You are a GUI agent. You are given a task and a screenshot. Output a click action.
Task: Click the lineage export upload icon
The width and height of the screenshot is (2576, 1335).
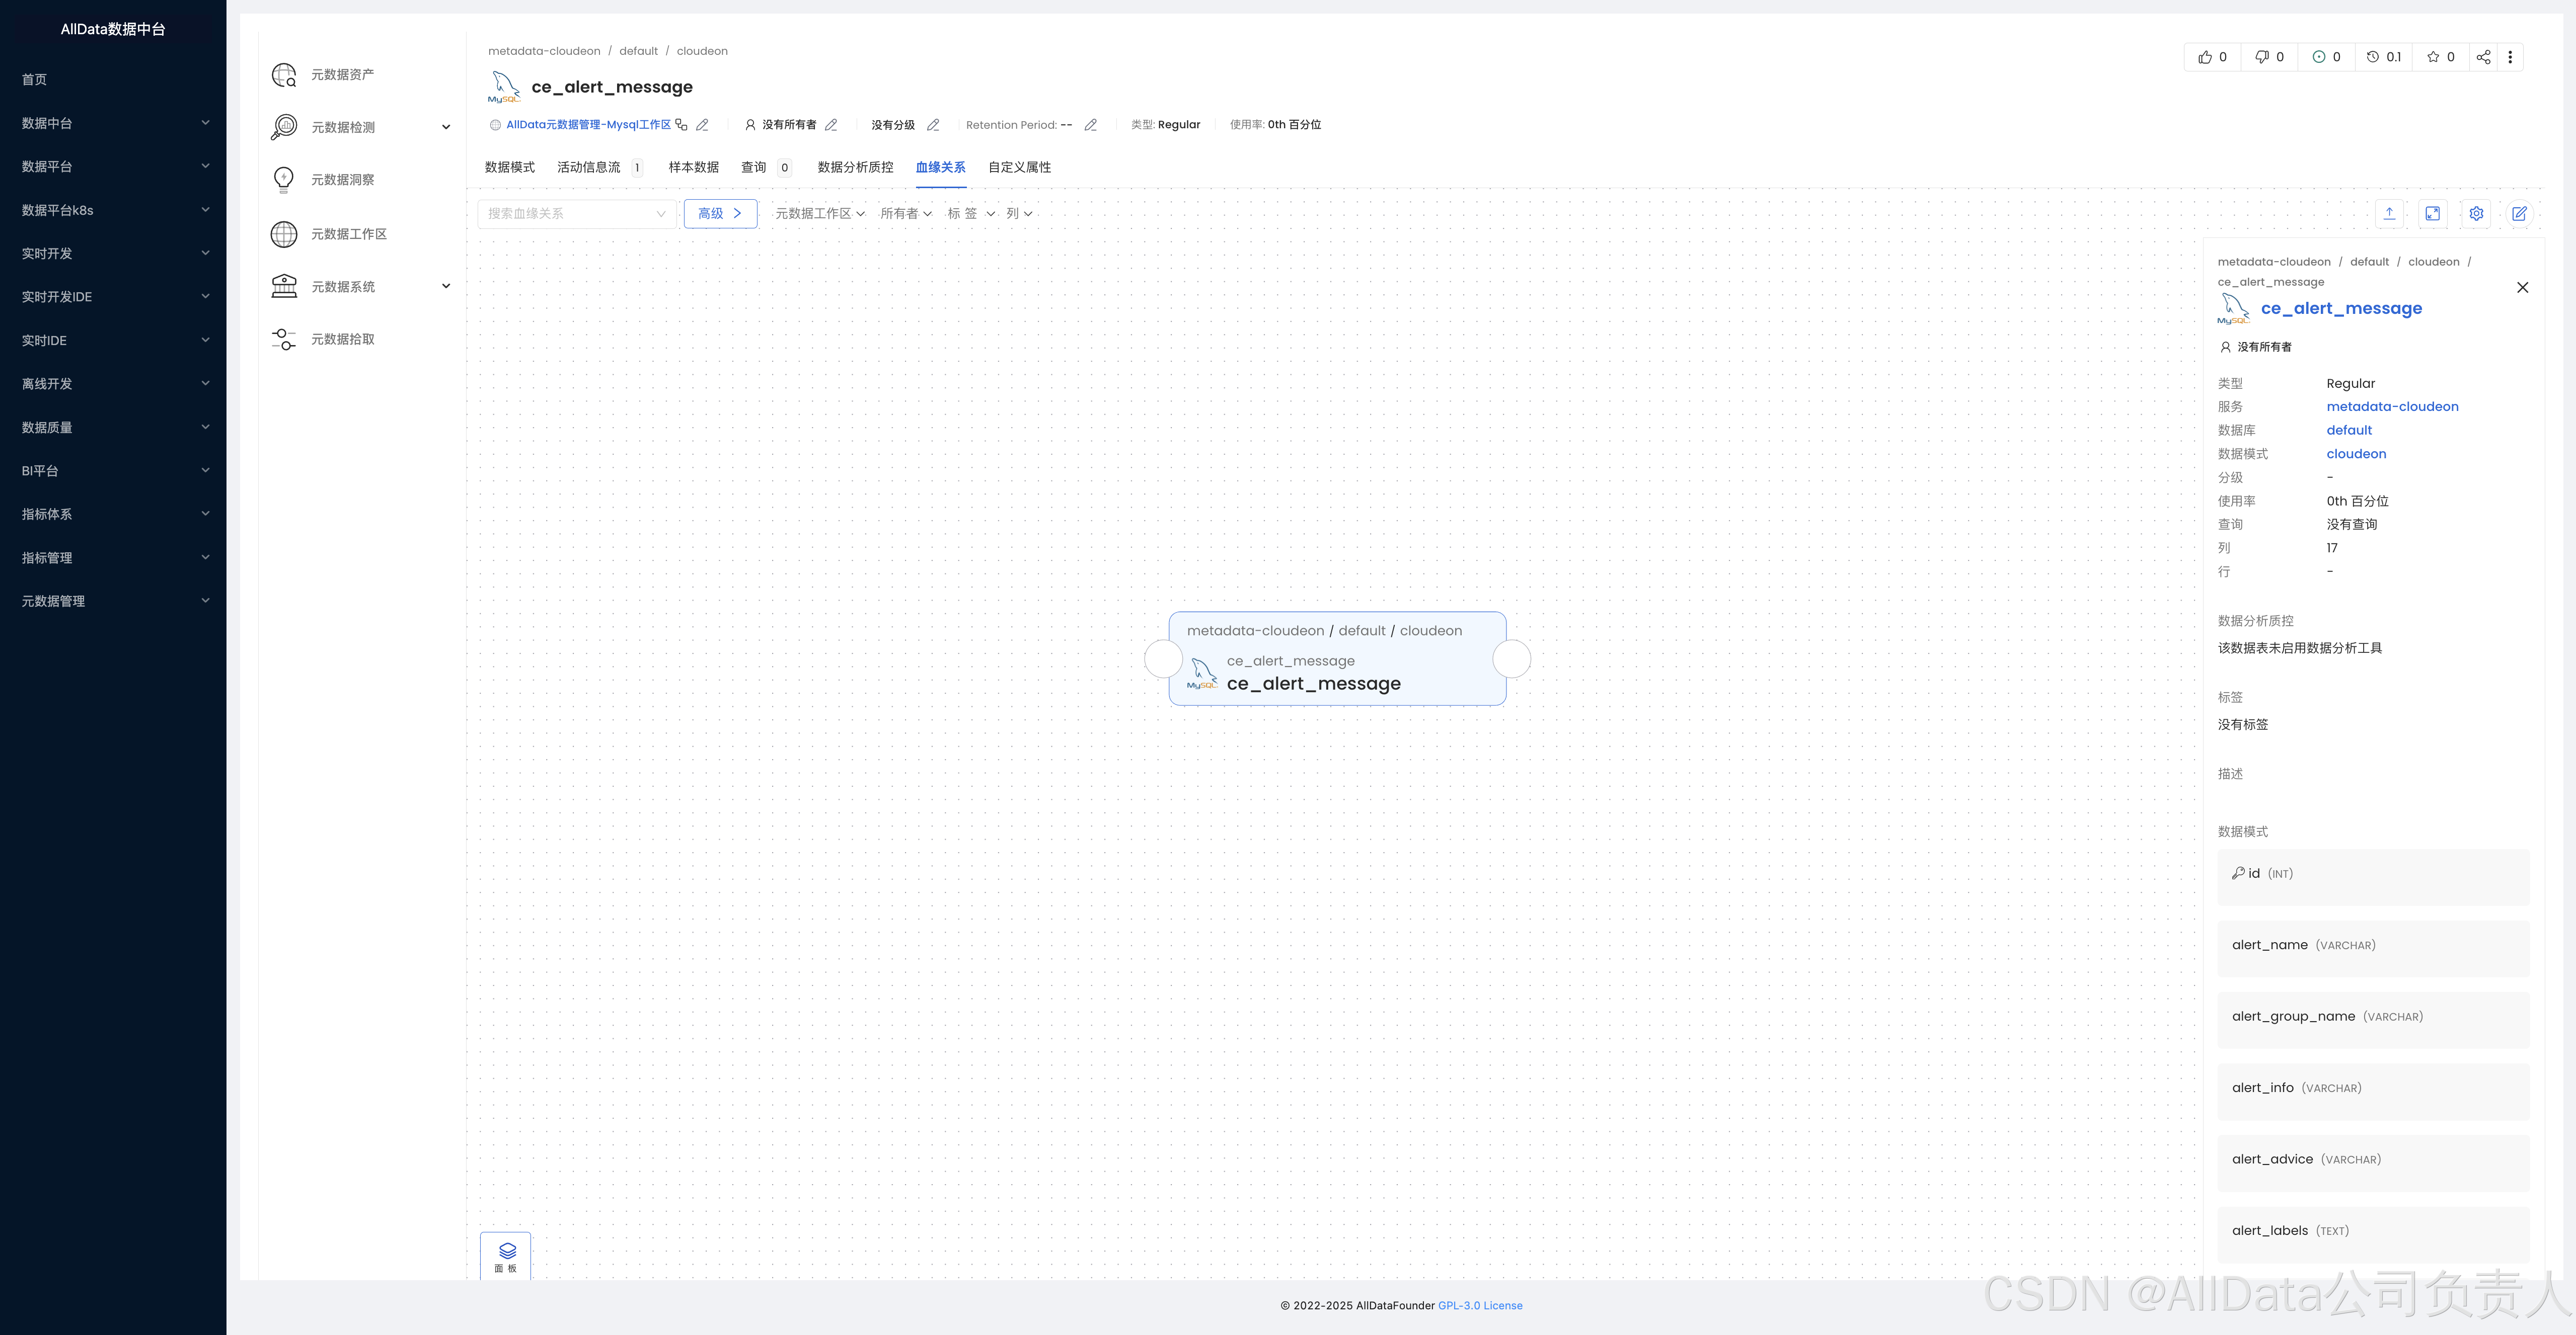2389,213
